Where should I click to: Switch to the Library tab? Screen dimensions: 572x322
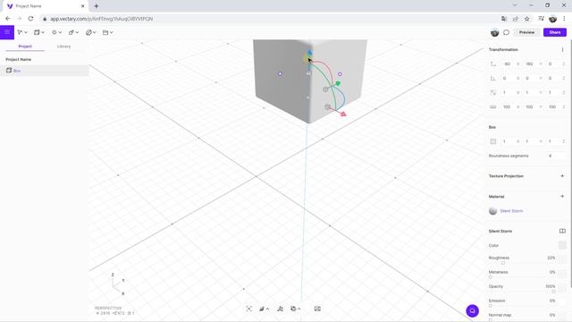click(x=63, y=47)
